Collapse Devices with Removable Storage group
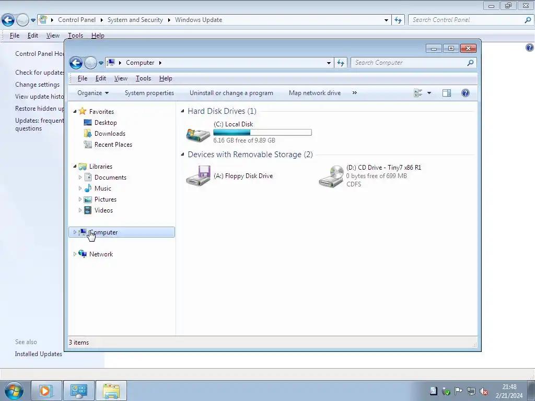Image resolution: width=535 pixels, height=401 pixels. [182, 154]
